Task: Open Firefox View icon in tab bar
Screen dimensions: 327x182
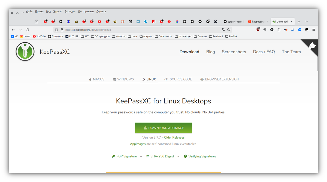Action: [x=37, y=22]
